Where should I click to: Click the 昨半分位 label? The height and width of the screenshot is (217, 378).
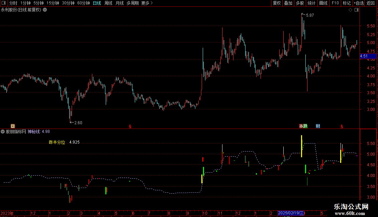[57, 143]
